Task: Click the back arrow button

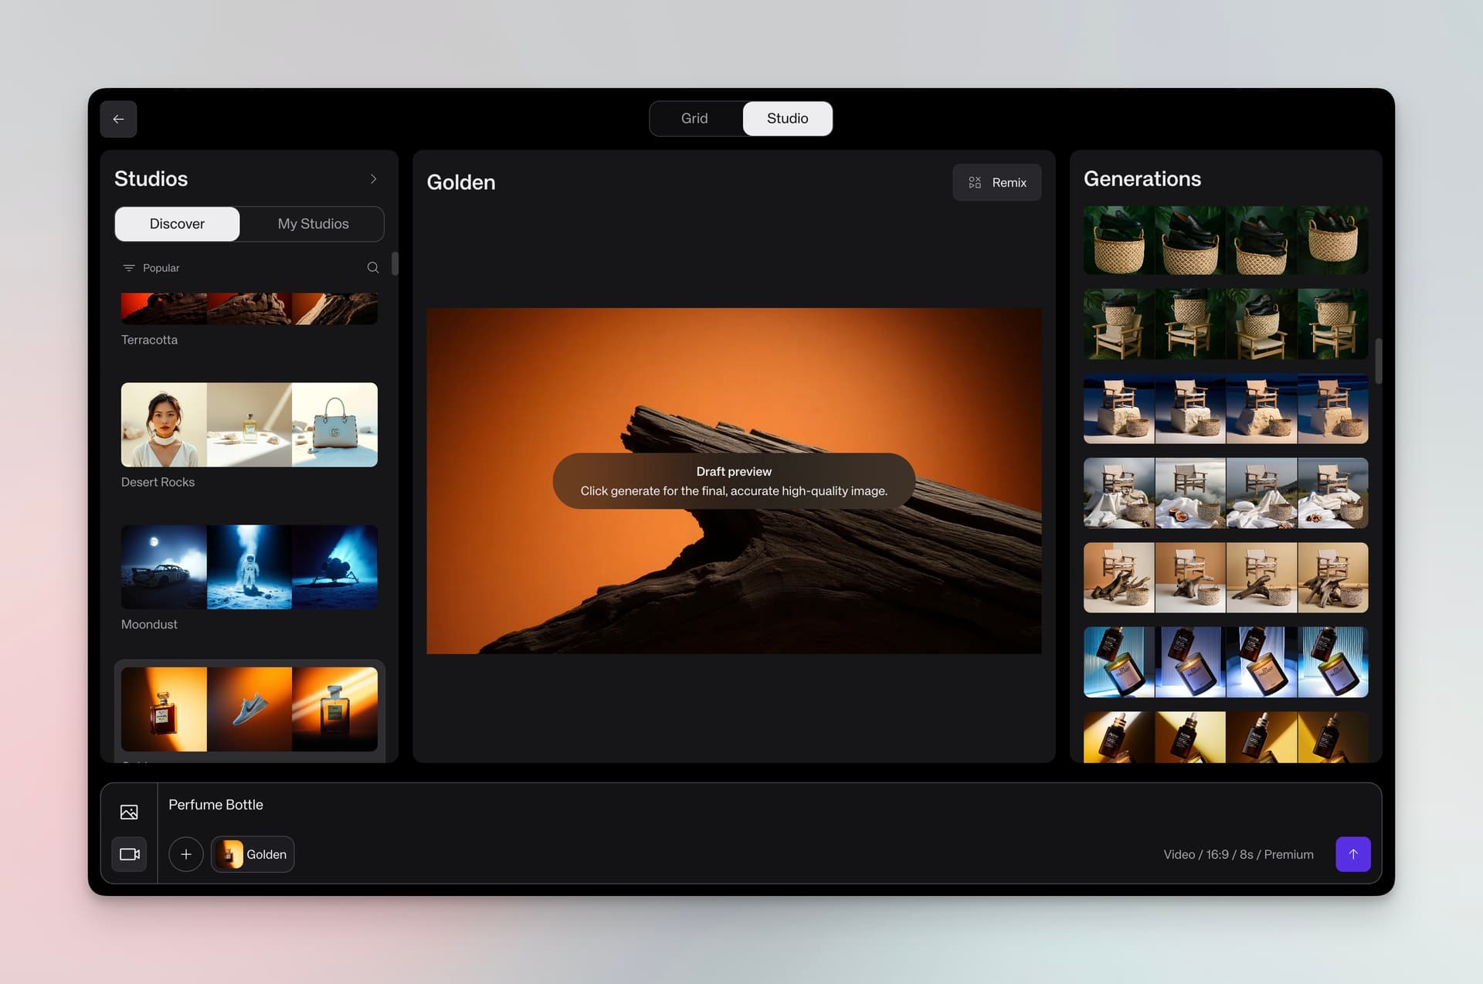Action: pos(118,119)
